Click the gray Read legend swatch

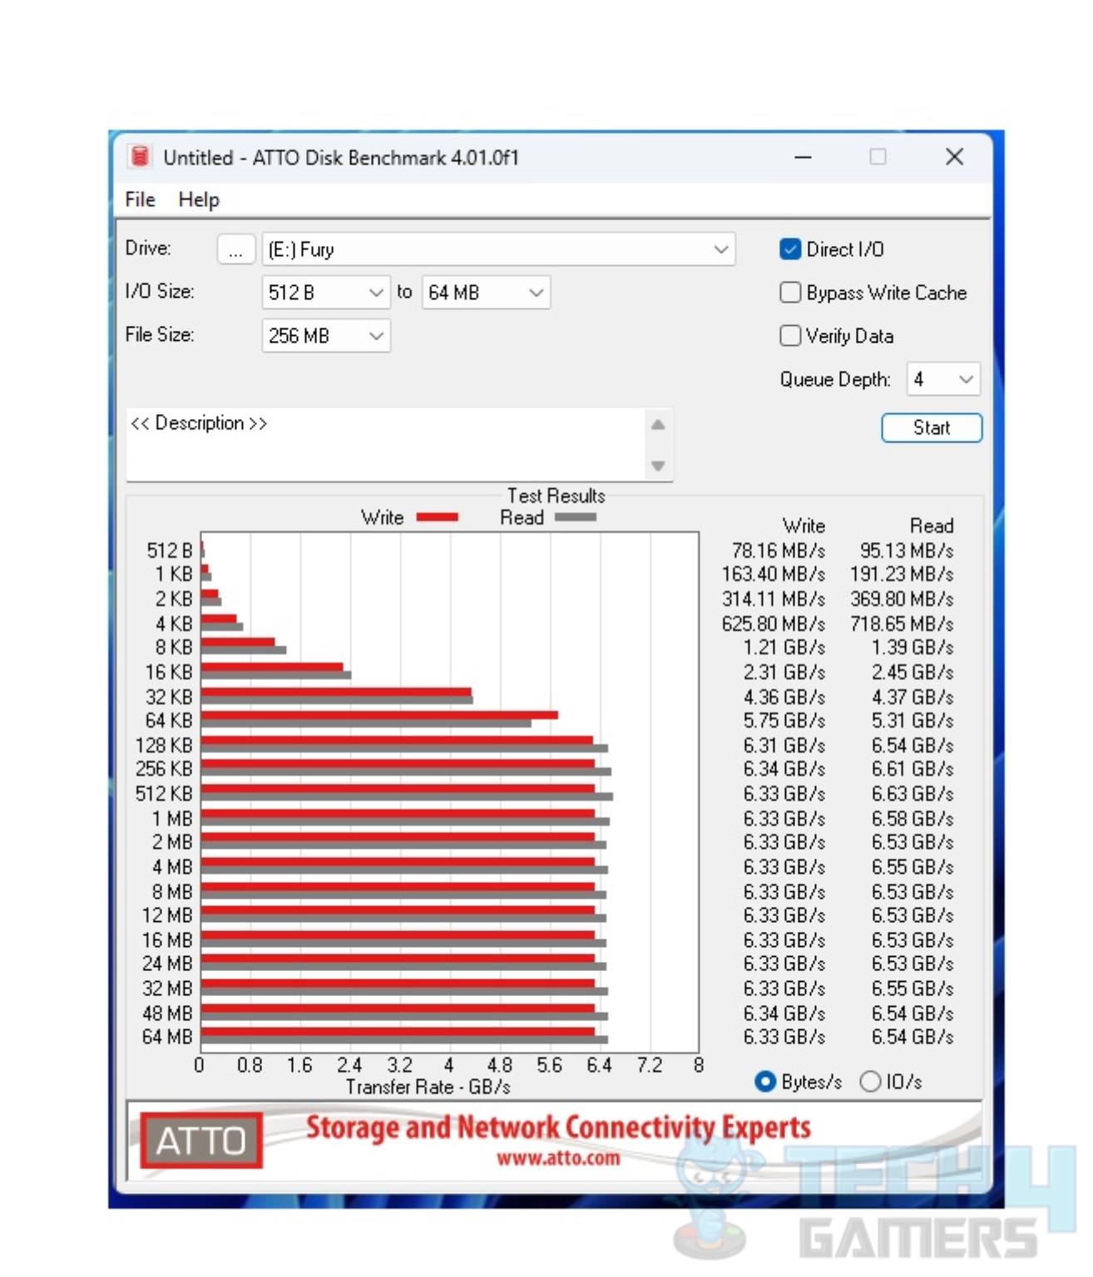[x=576, y=517]
